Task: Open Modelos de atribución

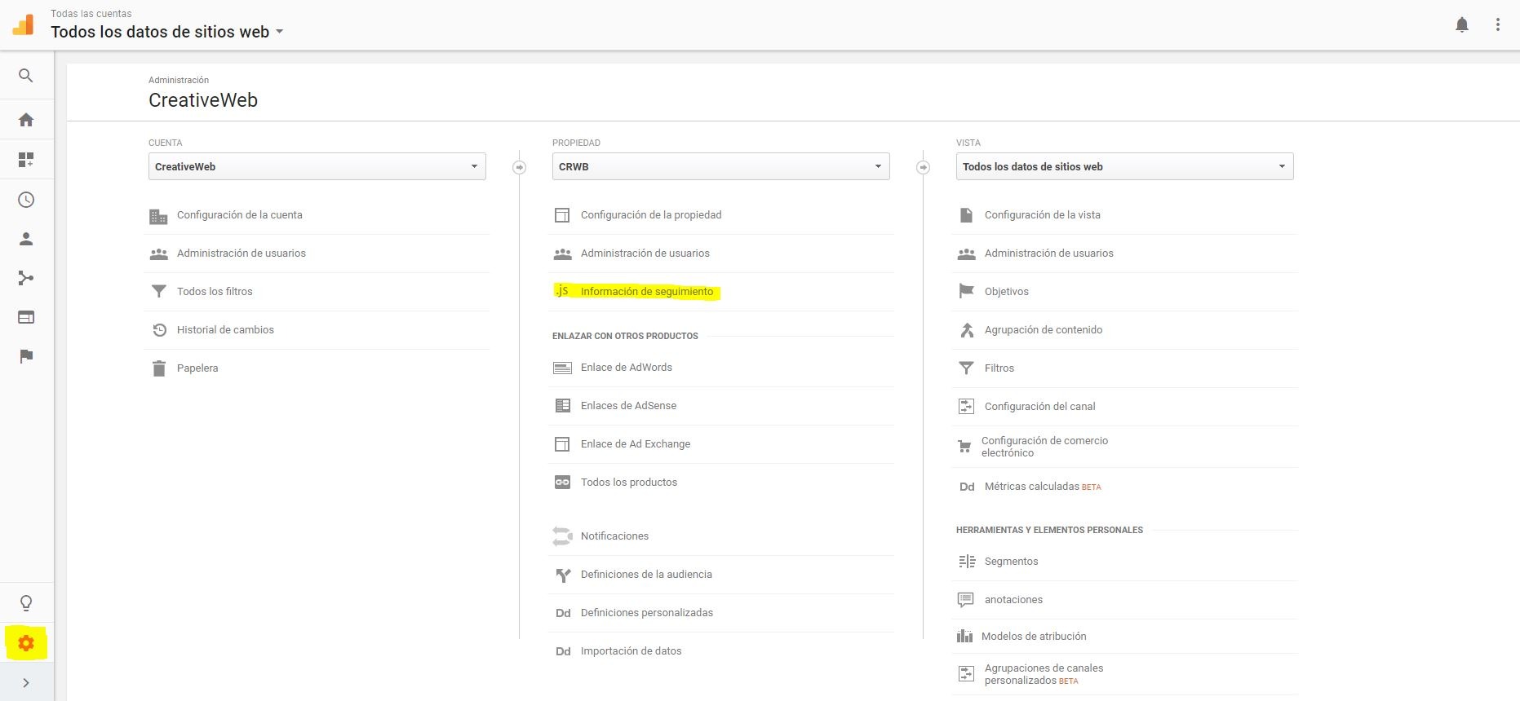Action: pos(1034,637)
